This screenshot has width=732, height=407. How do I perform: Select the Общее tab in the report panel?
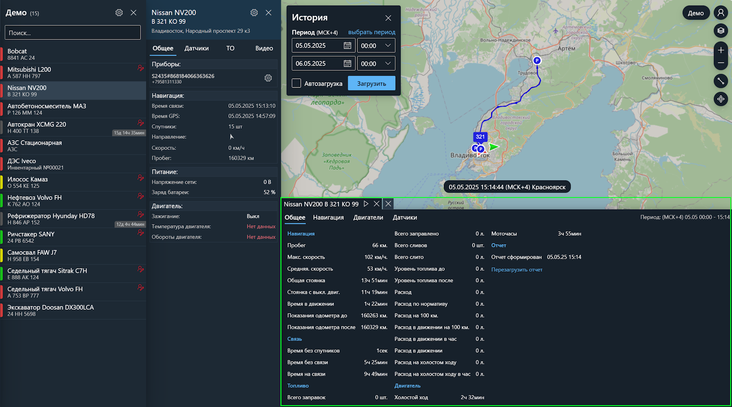(x=295, y=218)
